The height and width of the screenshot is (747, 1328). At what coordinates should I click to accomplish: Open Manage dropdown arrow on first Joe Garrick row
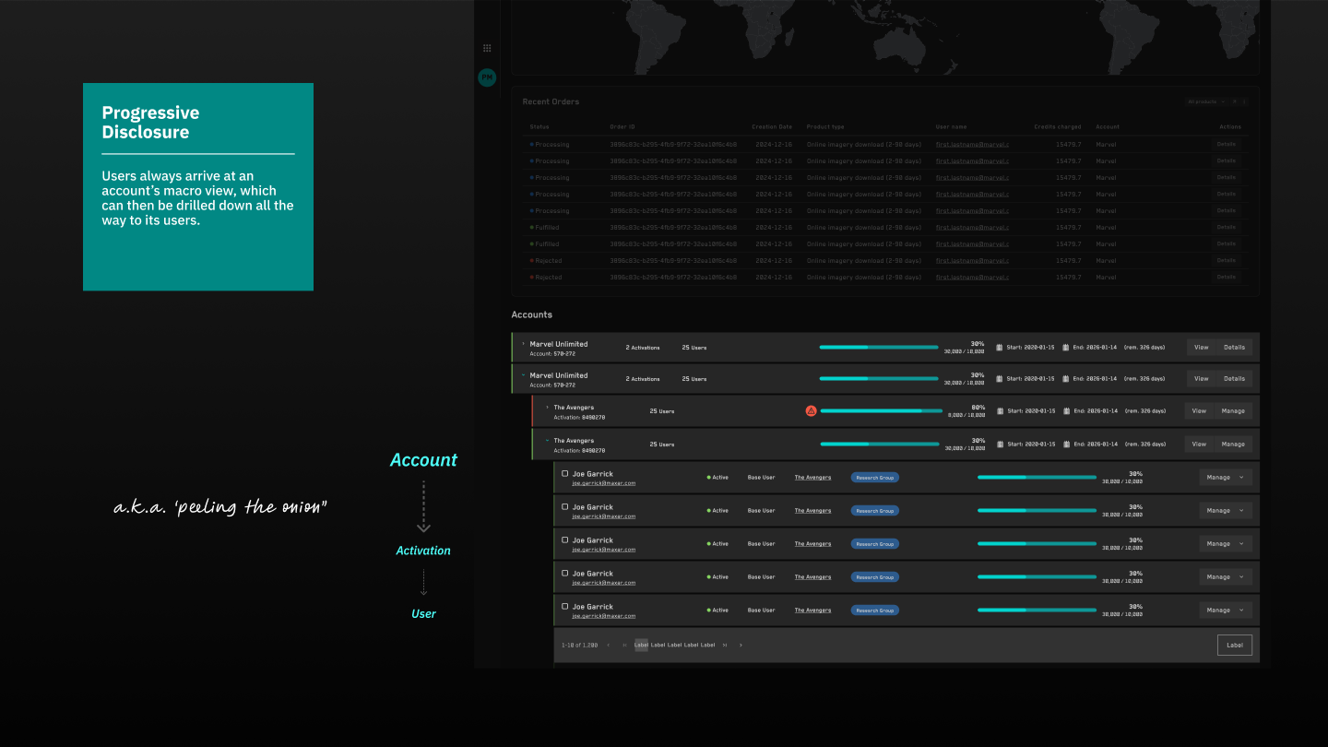tap(1241, 478)
